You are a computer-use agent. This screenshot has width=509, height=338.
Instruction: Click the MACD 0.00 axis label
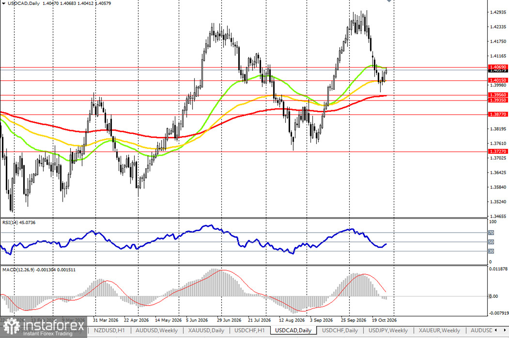pyautogui.click(x=494, y=296)
